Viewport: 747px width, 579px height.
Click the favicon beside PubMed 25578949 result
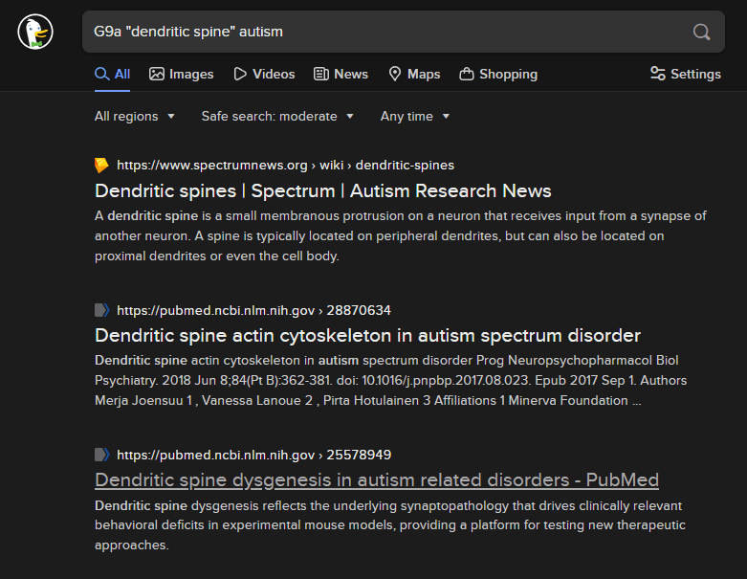coord(101,455)
